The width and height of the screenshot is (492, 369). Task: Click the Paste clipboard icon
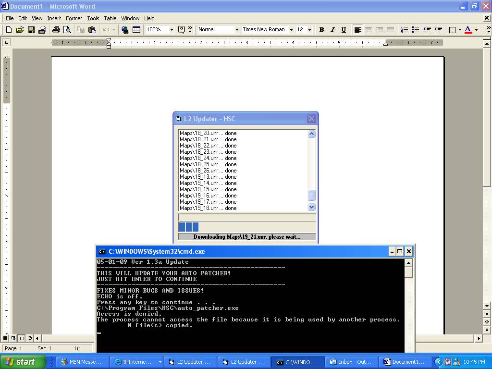point(92,29)
